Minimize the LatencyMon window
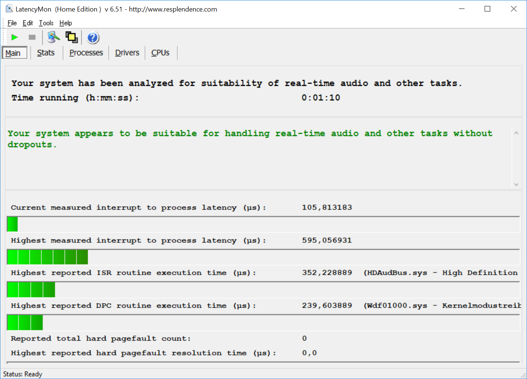The image size is (527, 379). pos(462,9)
